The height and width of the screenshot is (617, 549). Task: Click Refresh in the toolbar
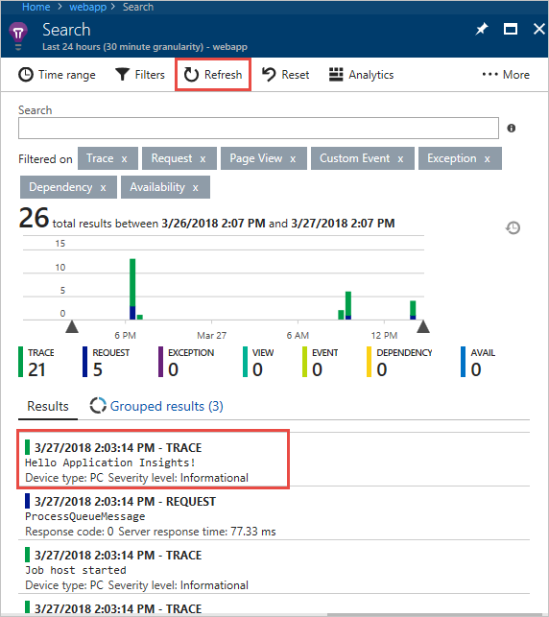coord(213,75)
